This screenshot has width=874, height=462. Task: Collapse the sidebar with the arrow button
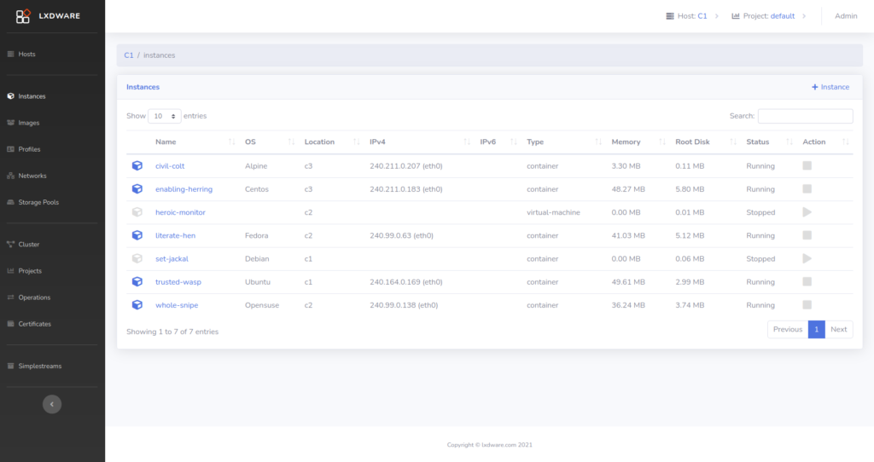52,404
